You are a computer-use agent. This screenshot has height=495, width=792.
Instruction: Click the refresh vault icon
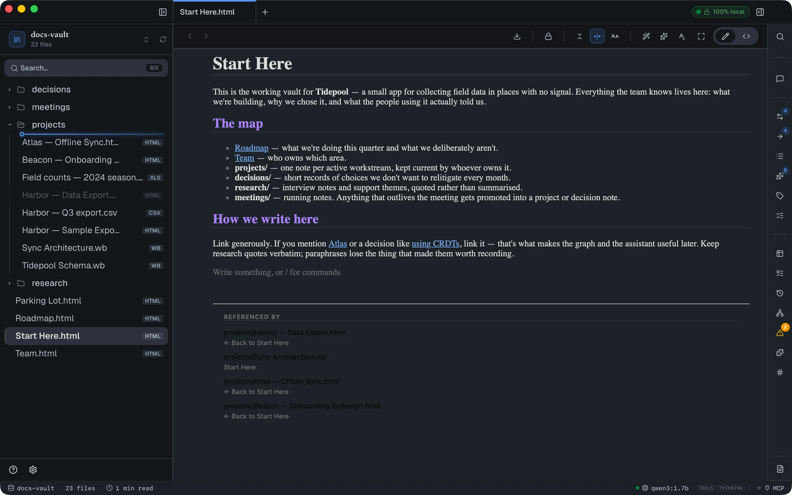pyautogui.click(x=163, y=40)
